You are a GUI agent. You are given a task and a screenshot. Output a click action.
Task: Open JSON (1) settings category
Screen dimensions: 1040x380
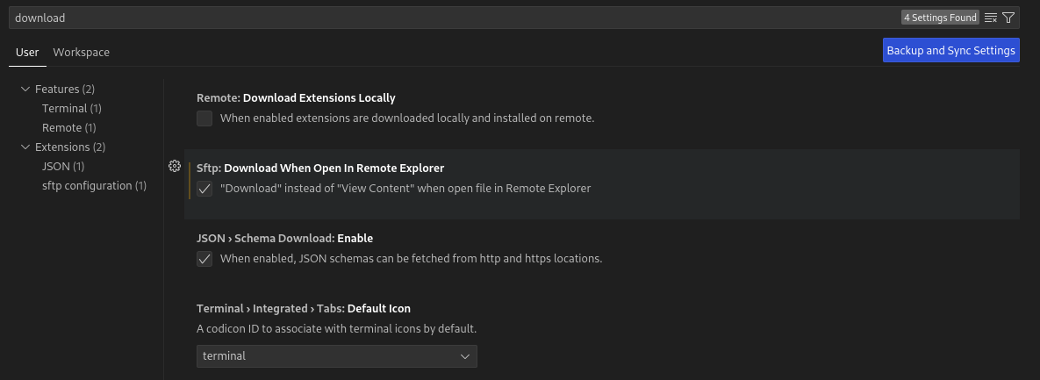point(63,166)
